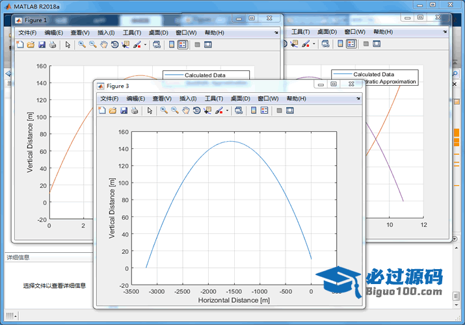465x325 pixels.
Task: Save icon in Figure 1 toolbar
Action: [x=42, y=45]
